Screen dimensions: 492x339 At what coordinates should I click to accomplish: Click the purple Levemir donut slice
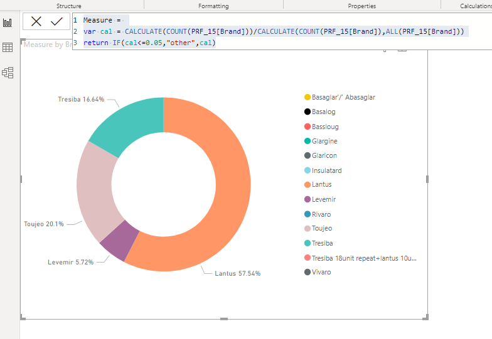click(120, 239)
